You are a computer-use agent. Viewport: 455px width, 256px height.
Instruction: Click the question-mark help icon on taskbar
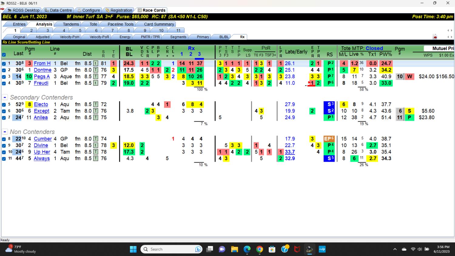tap(285, 249)
